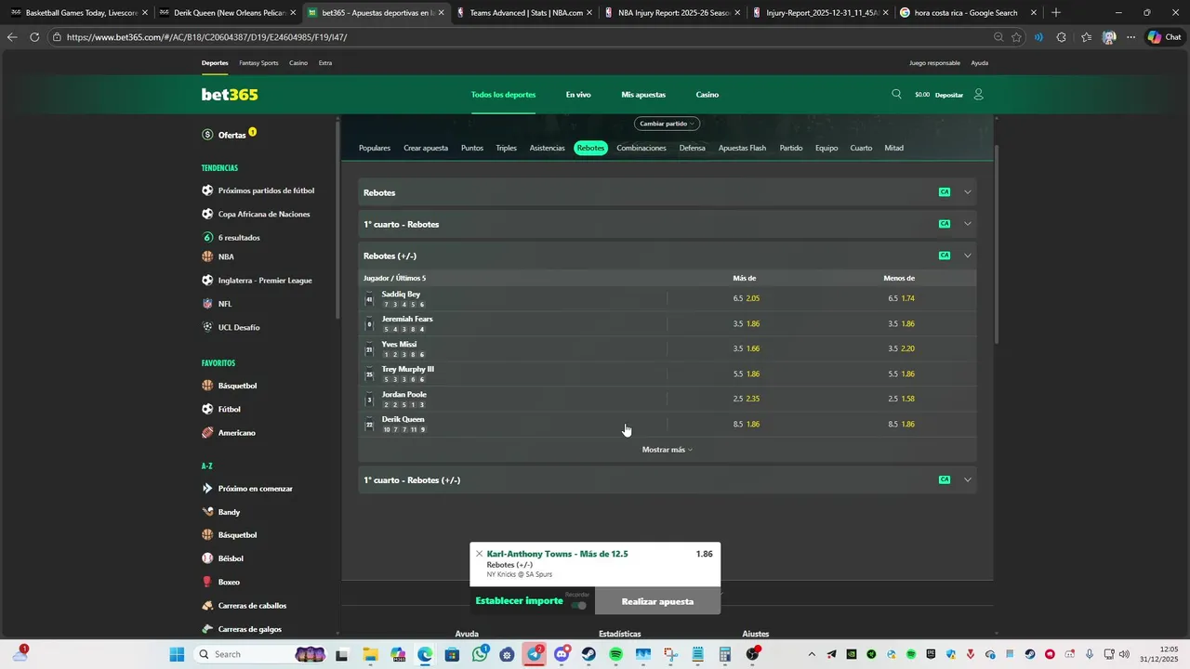
Task: Expand the list with Mostrar más
Action: pyautogui.click(x=668, y=450)
